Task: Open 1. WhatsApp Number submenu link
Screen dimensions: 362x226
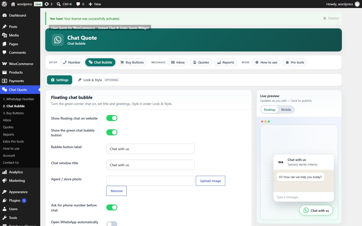Action: [19, 99]
